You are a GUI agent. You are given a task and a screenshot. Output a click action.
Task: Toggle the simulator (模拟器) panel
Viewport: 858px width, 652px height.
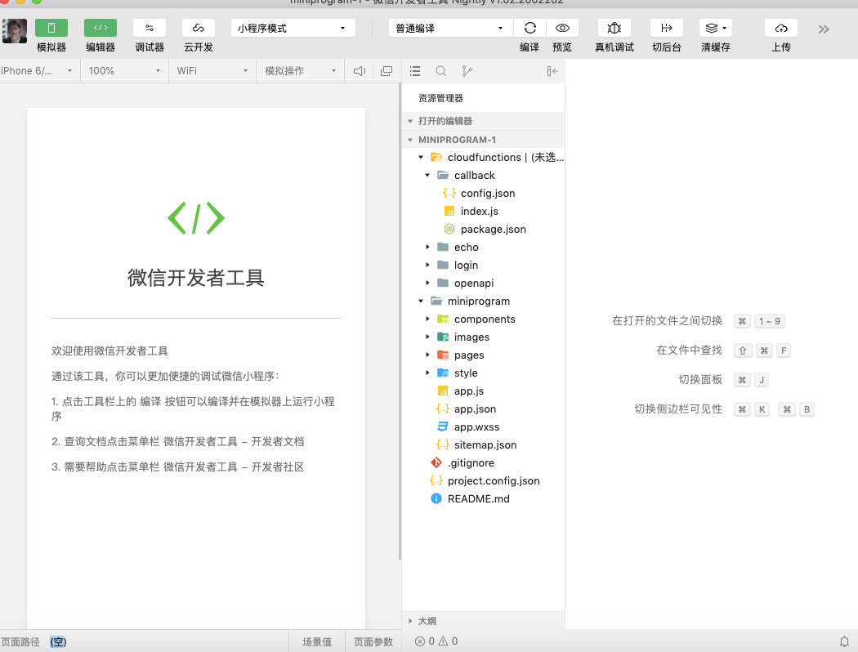(x=51, y=28)
